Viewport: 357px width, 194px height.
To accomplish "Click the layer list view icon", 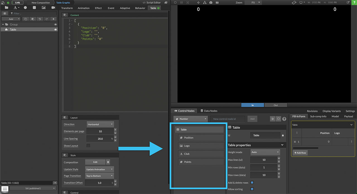I will click(x=5, y=13).
